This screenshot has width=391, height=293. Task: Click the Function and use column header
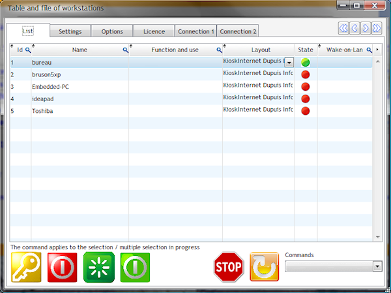click(175, 50)
